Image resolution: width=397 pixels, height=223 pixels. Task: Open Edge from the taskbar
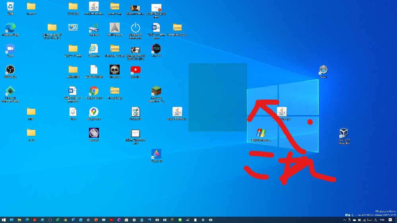click(x=27, y=220)
